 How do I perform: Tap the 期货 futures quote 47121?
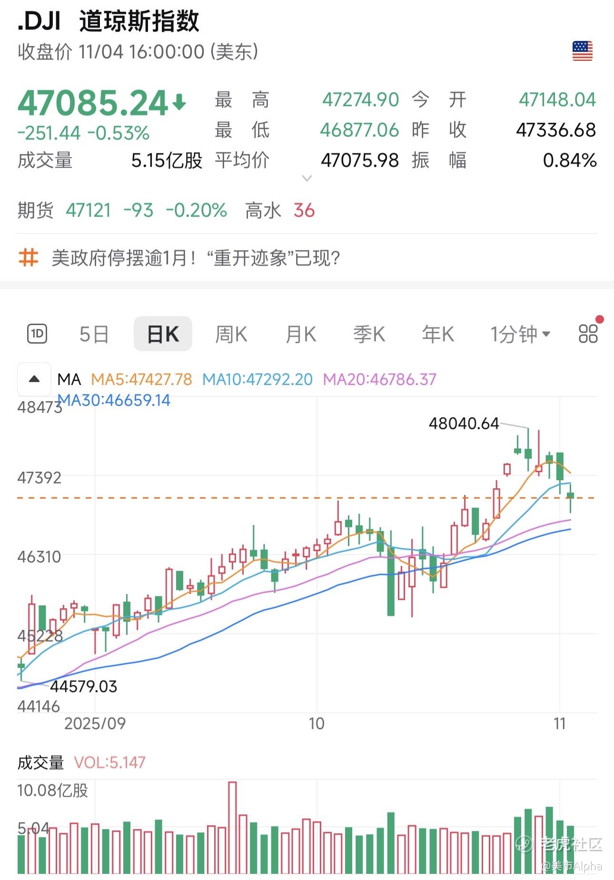[x=89, y=210]
